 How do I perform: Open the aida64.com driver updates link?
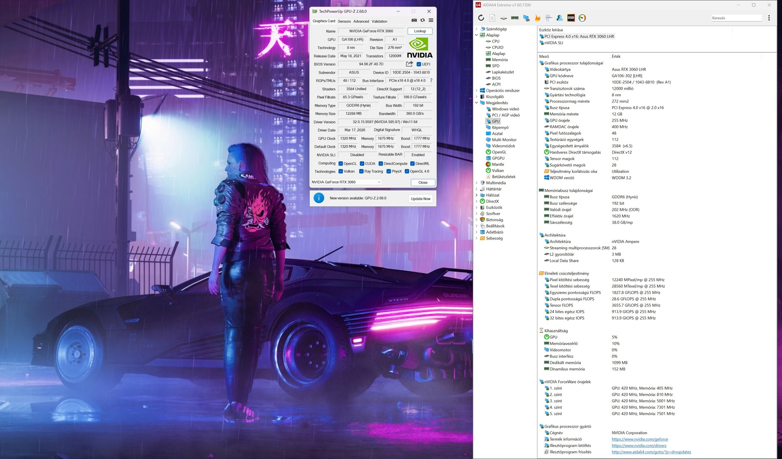(651, 452)
